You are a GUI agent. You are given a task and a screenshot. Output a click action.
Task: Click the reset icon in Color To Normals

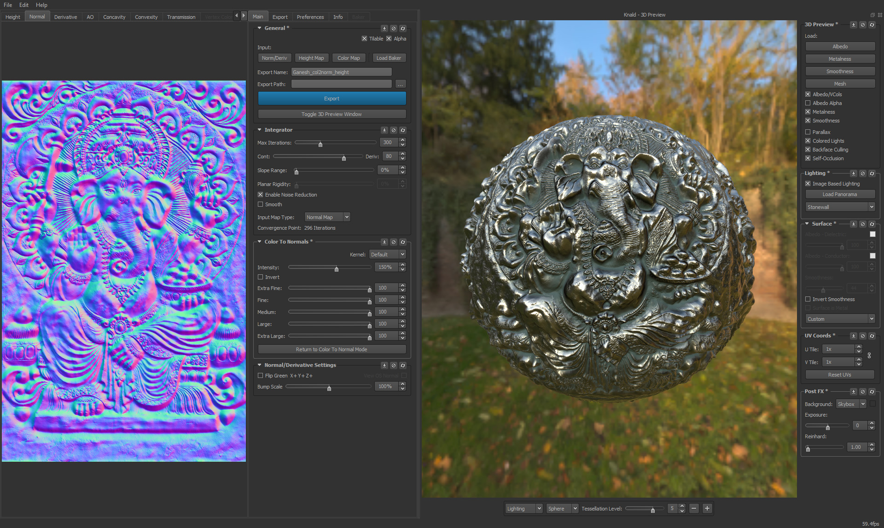pyautogui.click(x=402, y=242)
